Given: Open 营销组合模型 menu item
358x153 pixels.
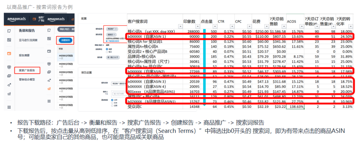Looking at the screenshot, I should [27, 79].
